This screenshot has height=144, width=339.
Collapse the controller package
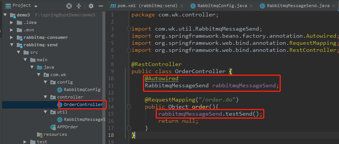pos(46,97)
